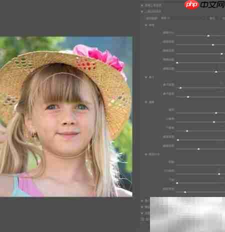
Task: Adjust the Eye Size slider handle
Action: click(208, 35)
